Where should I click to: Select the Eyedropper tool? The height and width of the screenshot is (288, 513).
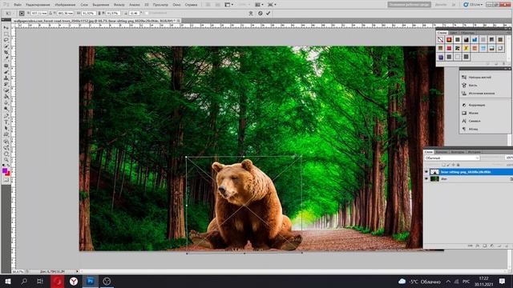click(6, 58)
